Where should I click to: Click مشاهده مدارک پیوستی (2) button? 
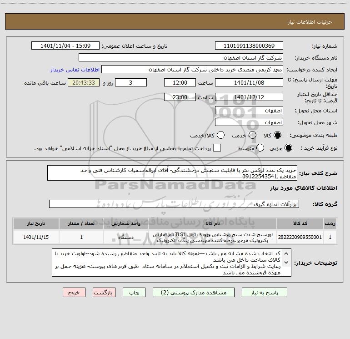194,293
